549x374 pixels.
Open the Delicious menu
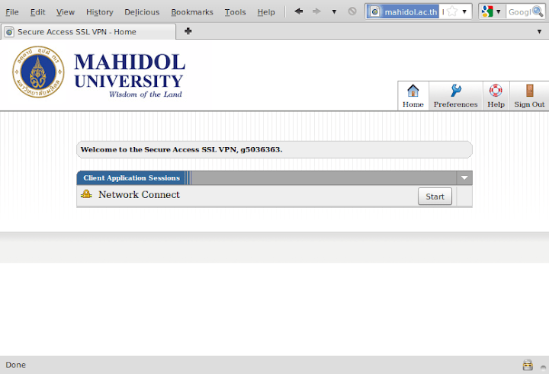[142, 12]
